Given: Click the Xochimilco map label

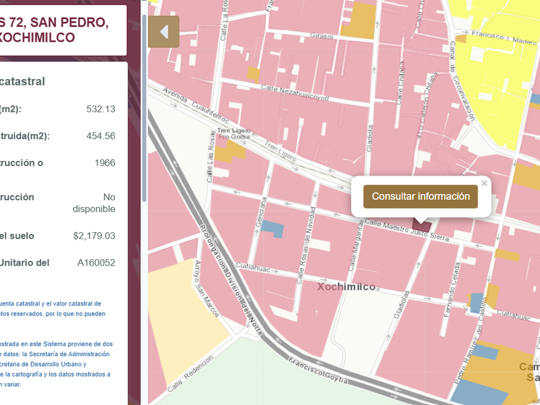Looking at the screenshot, I should (x=346, y=287).
